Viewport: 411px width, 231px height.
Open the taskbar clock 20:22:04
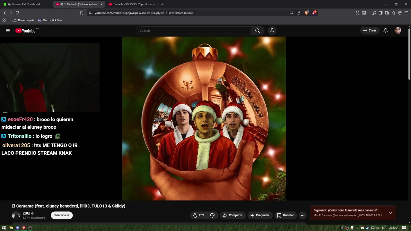click(x=394, y=228)
